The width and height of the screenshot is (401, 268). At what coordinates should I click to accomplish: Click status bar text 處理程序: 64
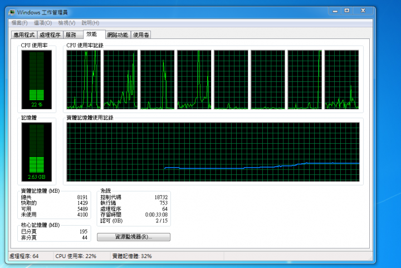tap(24, 256)
